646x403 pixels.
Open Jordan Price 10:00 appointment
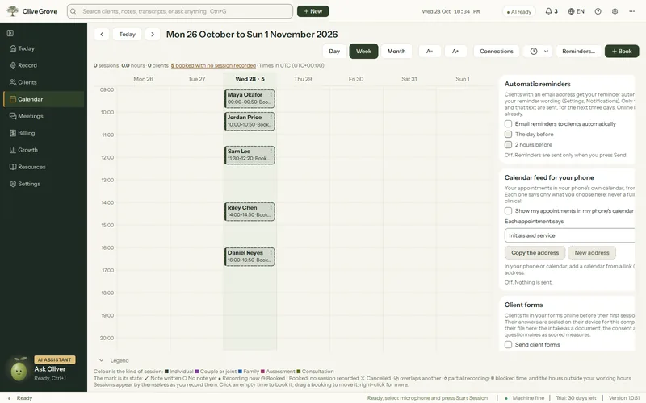[250, 122]
